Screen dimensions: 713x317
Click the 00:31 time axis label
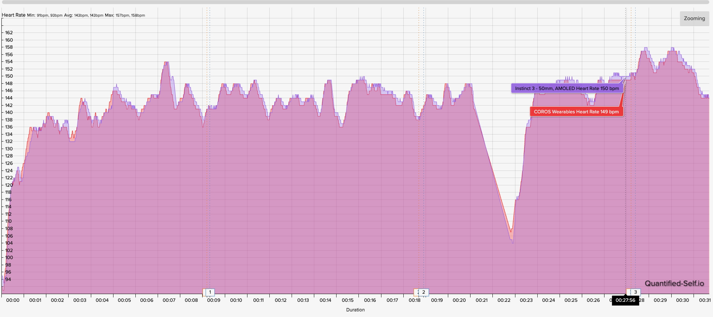click(705, 300)
